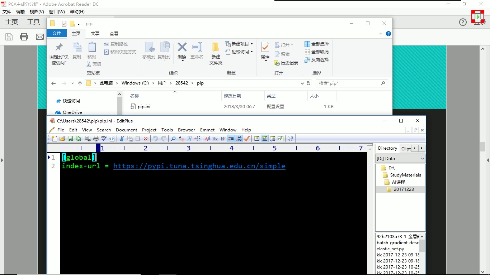Open File menu in EditPlus

pos(61,130)
